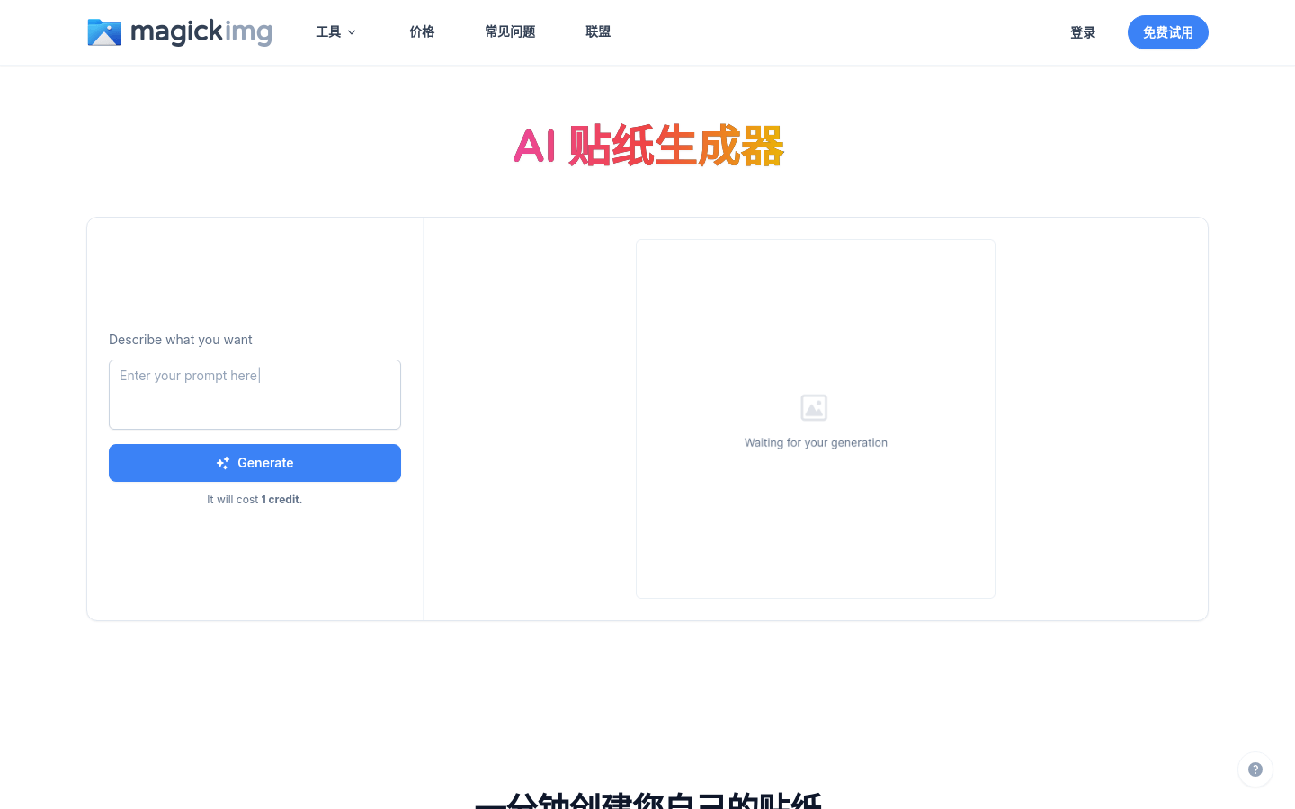The image size is (1295, 809).
Task: Focus the prompt text input field
Action: [x=255, y=395]
